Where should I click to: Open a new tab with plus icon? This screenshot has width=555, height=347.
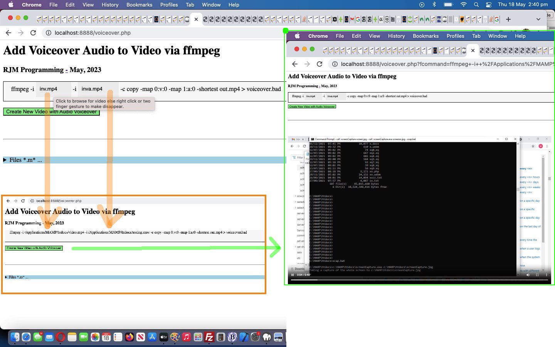[508, 19]
